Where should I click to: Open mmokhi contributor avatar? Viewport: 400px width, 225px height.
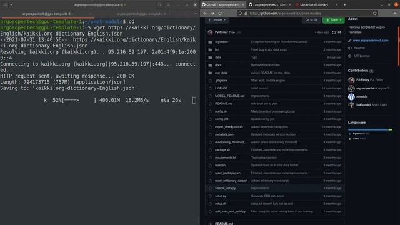(x=351, y=97)
